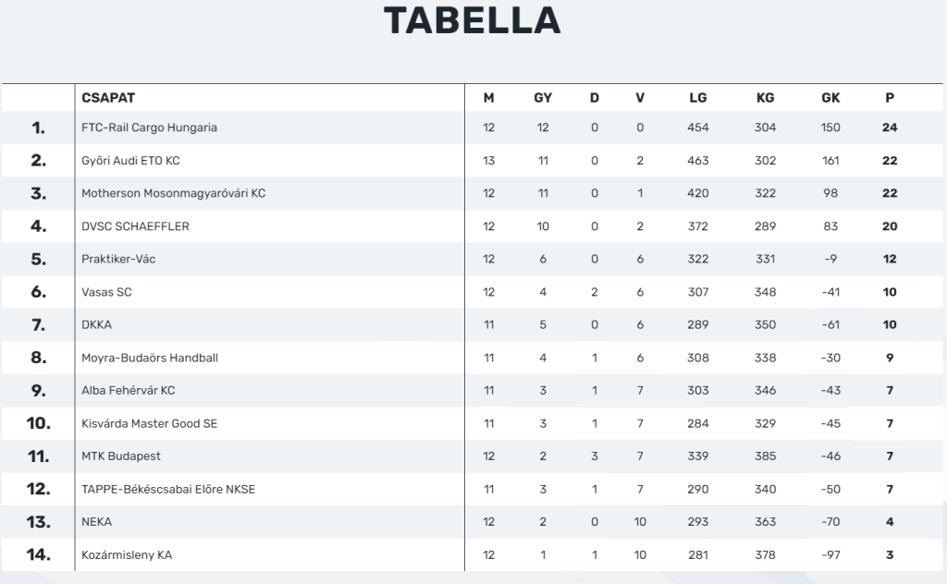Click the DKKA team name
Image resolution: width=947 pixels, height=584 pixels.
(x=96, y=324)
